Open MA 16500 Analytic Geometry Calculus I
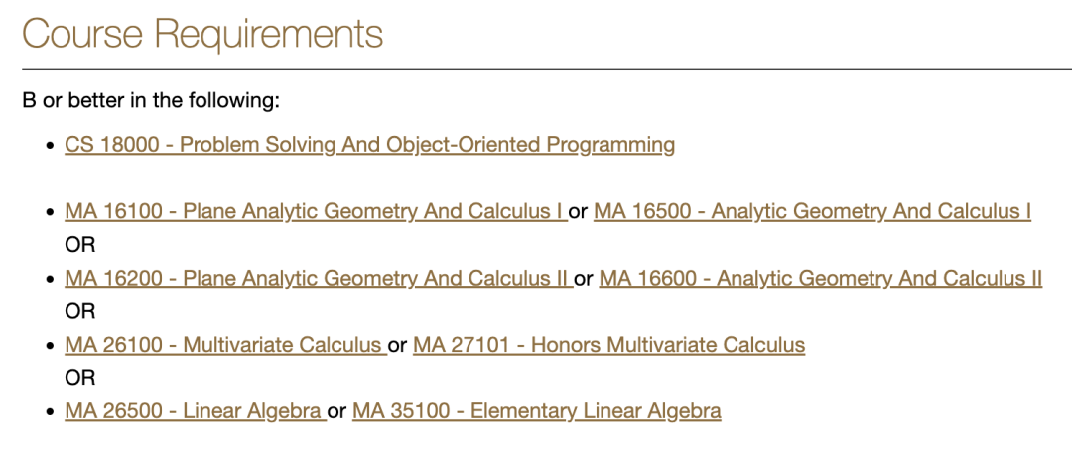 point(812,212)
